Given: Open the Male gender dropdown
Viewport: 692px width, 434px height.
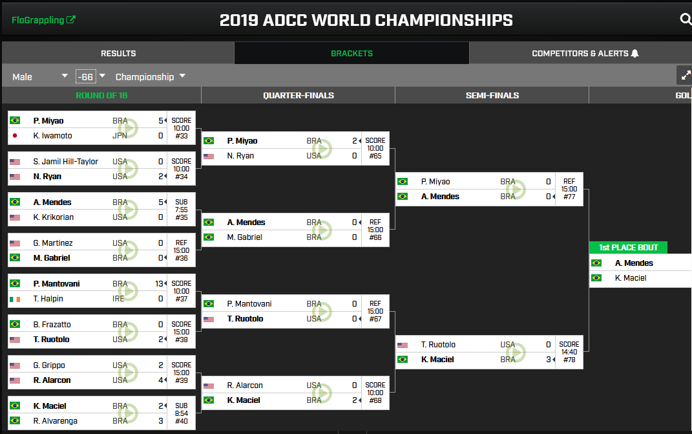Looking at the screenshot, I should click(39, 76).
